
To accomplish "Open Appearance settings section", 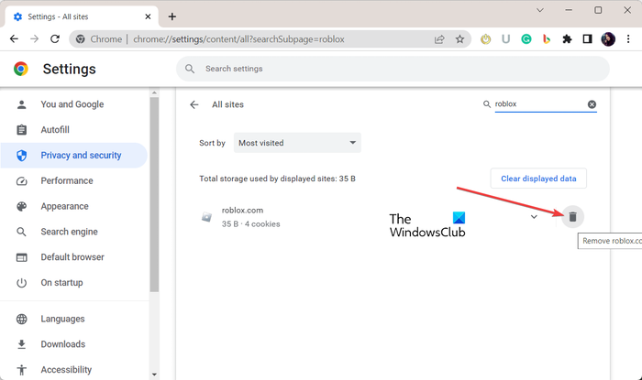I will click(64, 206).
